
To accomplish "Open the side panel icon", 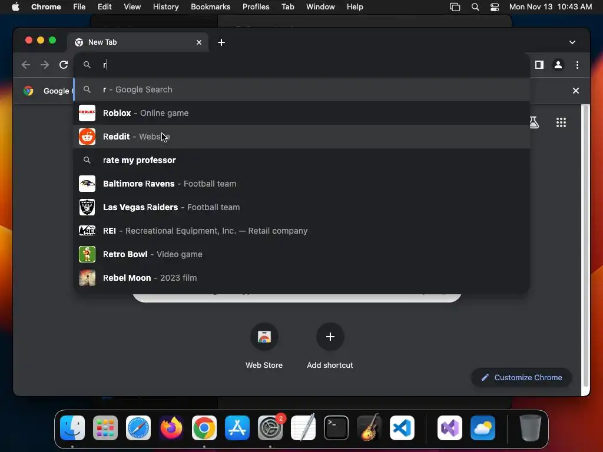I will (539, 65).
